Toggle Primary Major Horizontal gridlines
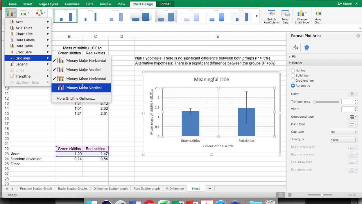This screenshot has height=204, width=362. [81, 61]
